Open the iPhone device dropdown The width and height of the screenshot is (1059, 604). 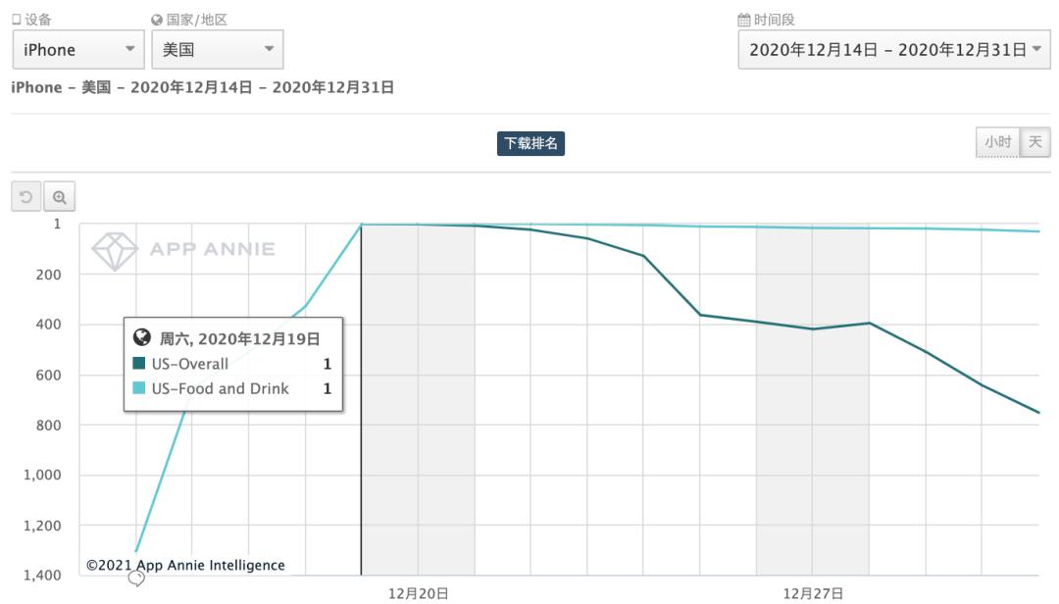click(x=77, y=50)
